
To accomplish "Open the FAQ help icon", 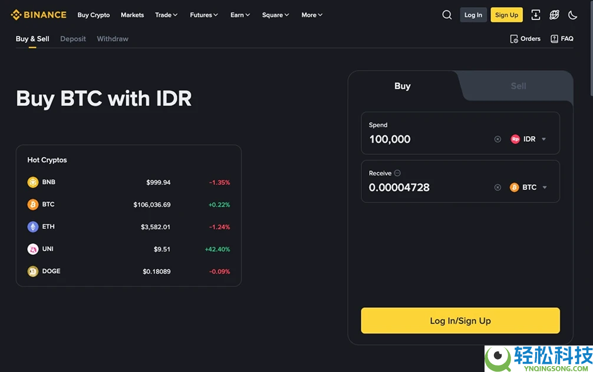I will click(554, 39).
